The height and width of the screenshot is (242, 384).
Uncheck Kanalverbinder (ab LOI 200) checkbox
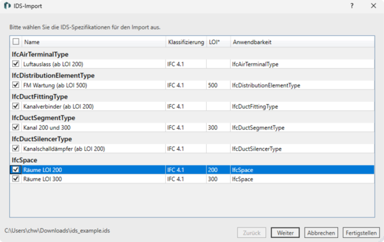16,106
